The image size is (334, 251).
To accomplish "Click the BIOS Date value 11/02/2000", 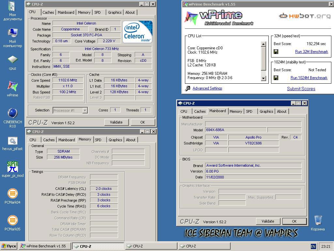I will click(253, 177).
